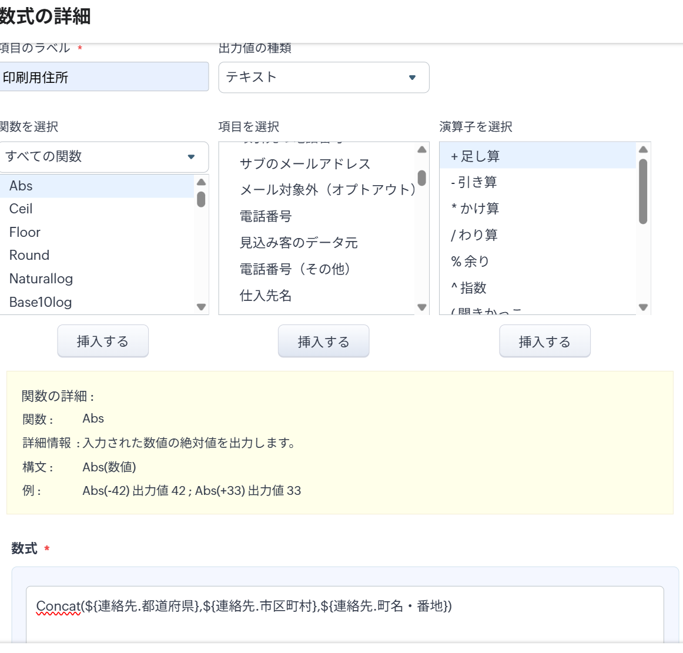Screen dimensions: 683x653
Task: Expand the すべての関数 category dropdown
Action: pyautogui.click(x=103, y=156)
